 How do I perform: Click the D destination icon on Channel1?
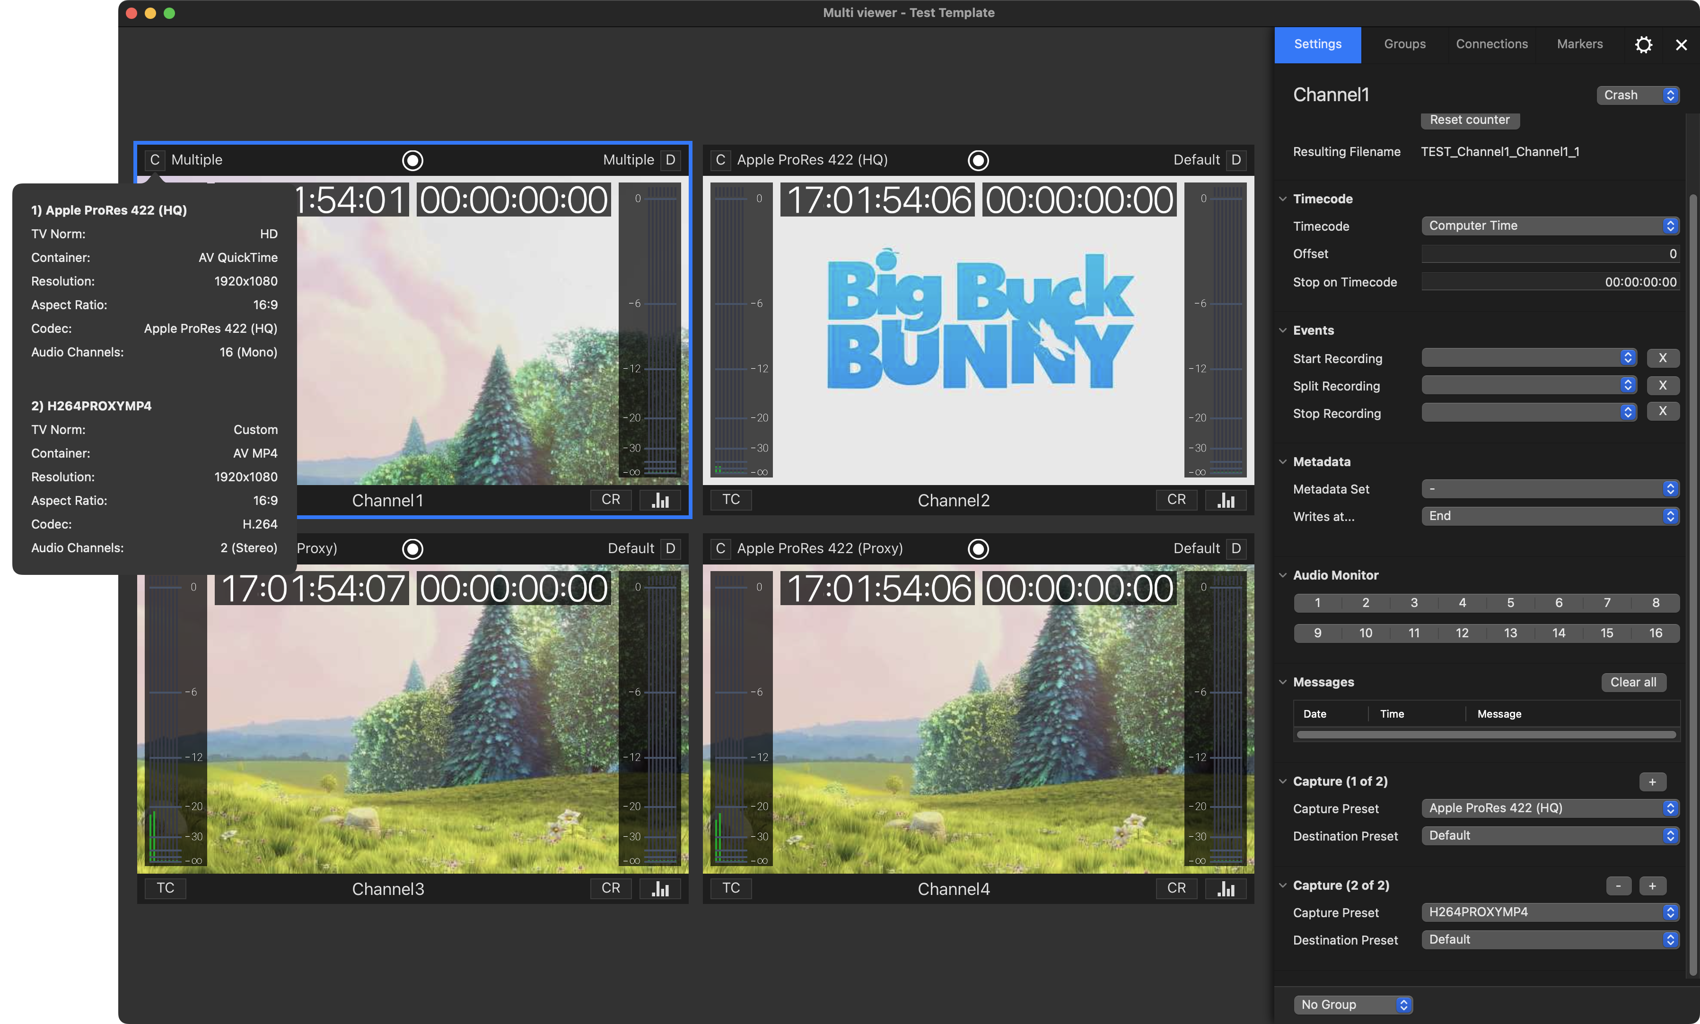671,160
